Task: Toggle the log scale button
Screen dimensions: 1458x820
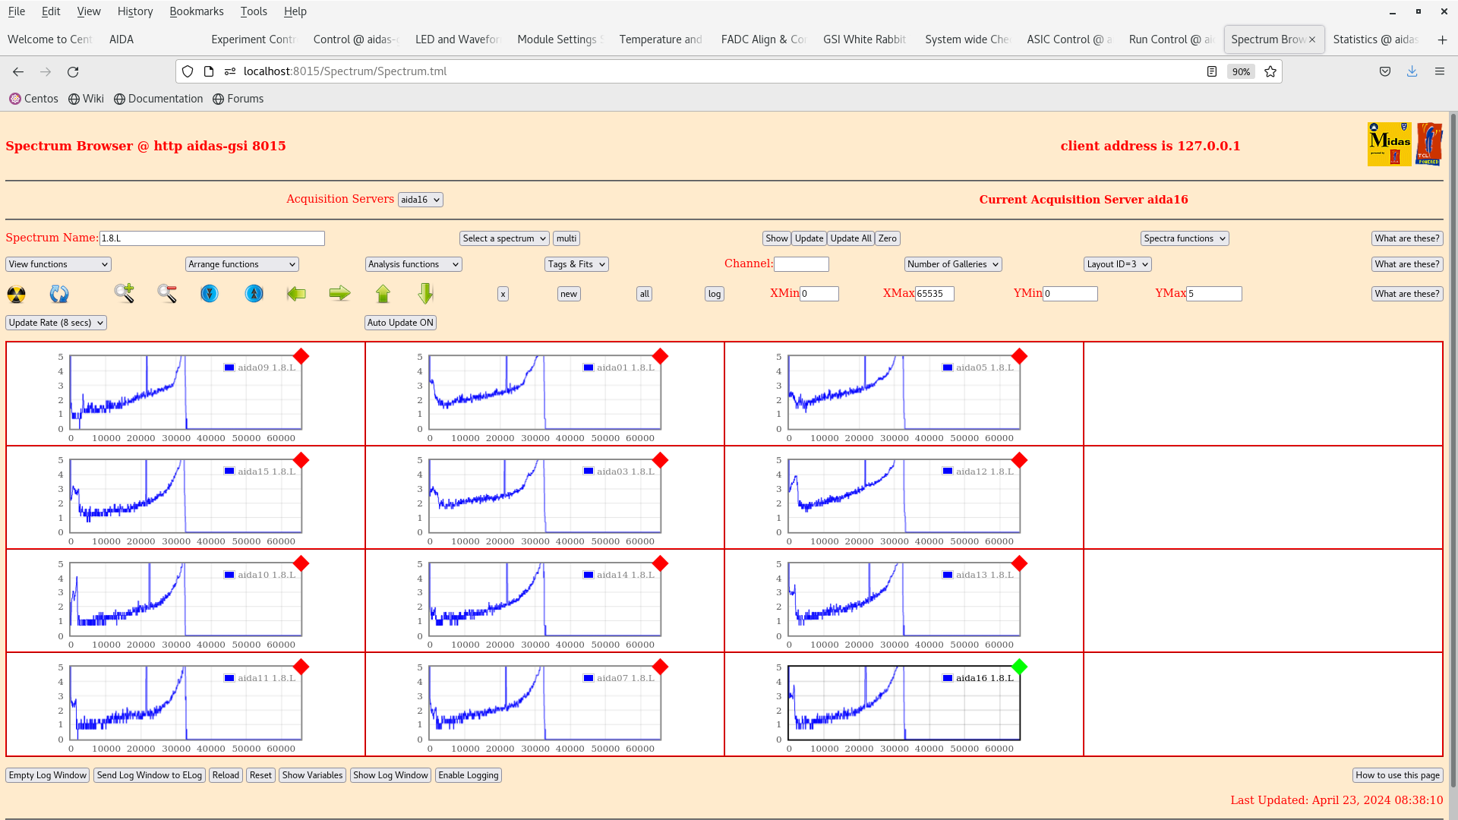Action: [x=715, y=294]
